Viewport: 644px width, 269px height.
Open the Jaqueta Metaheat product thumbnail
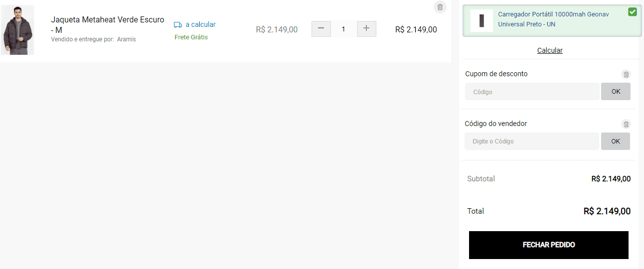pos(18,30)
